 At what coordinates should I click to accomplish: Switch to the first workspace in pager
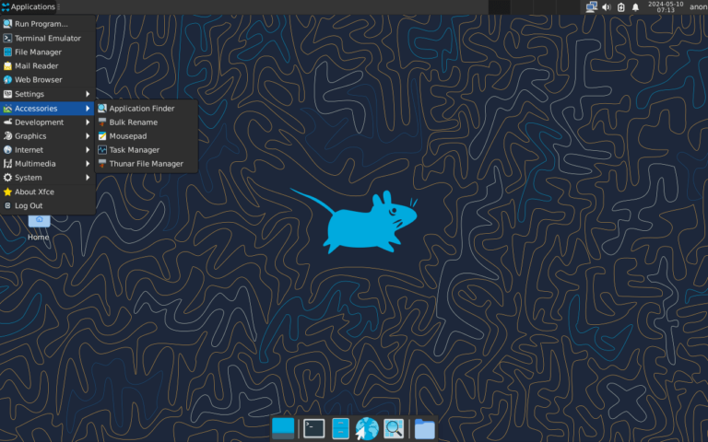point(500,6)
